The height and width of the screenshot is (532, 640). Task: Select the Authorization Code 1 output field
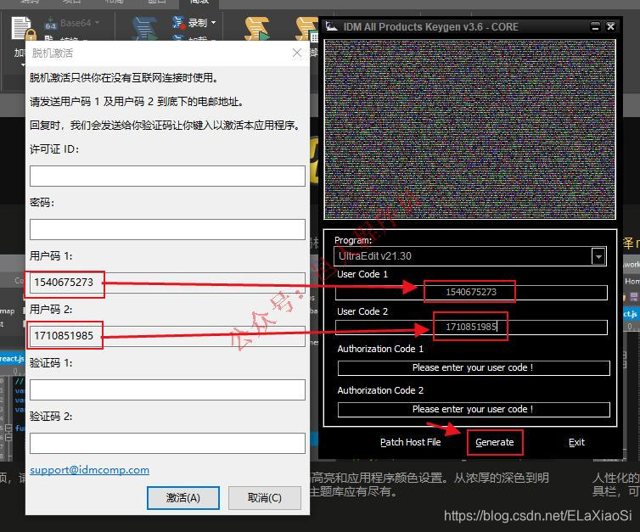pyautogui.click(x=474, y=368)
